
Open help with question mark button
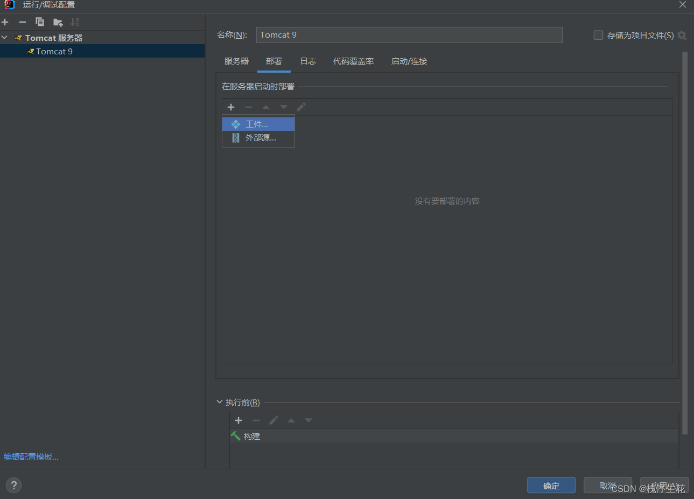coord(13,486)
